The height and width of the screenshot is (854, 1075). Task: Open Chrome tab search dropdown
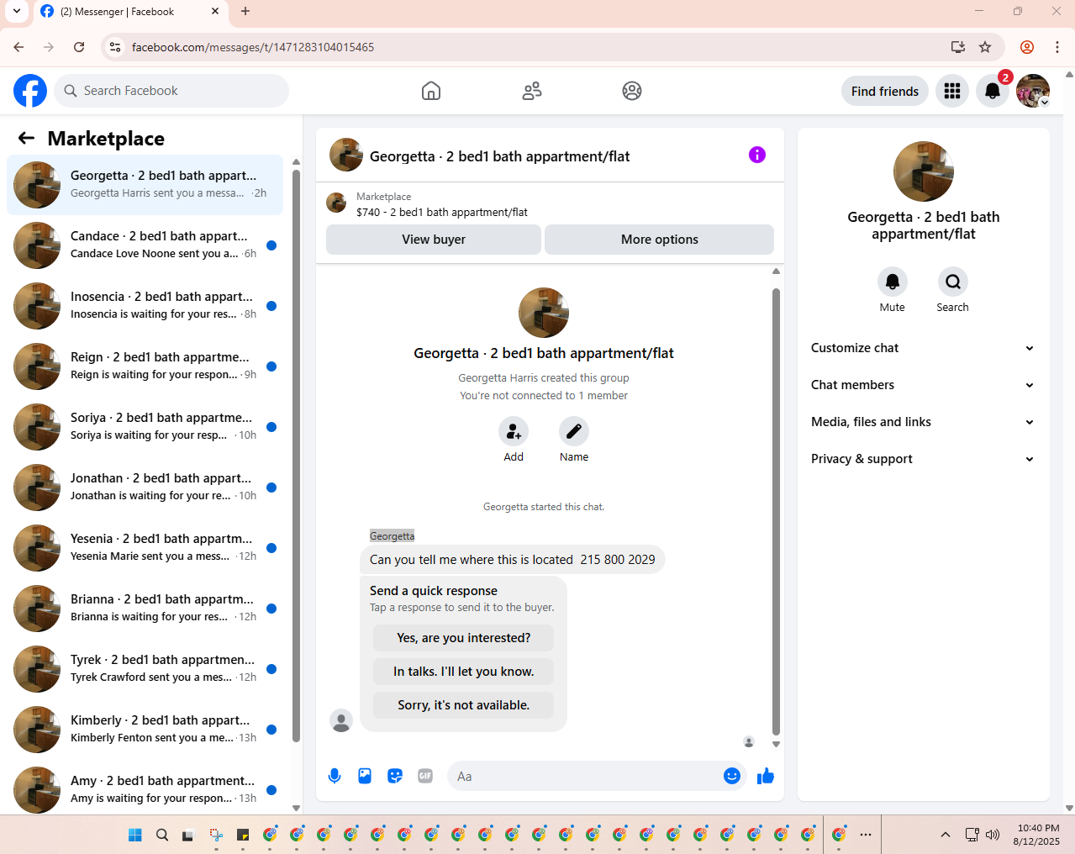(16, 12)
